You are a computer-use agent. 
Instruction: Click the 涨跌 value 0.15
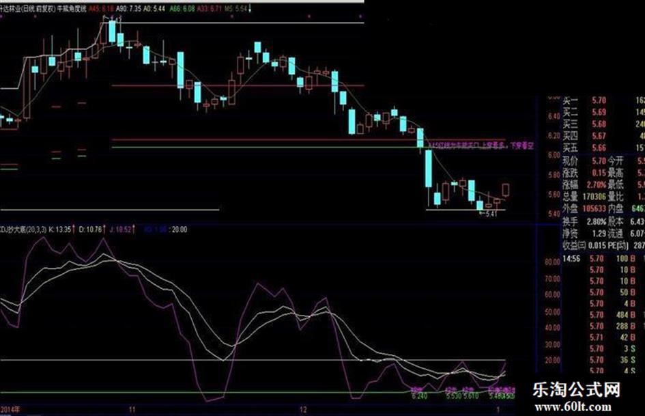pyautogui.click(x=599, y=173)
